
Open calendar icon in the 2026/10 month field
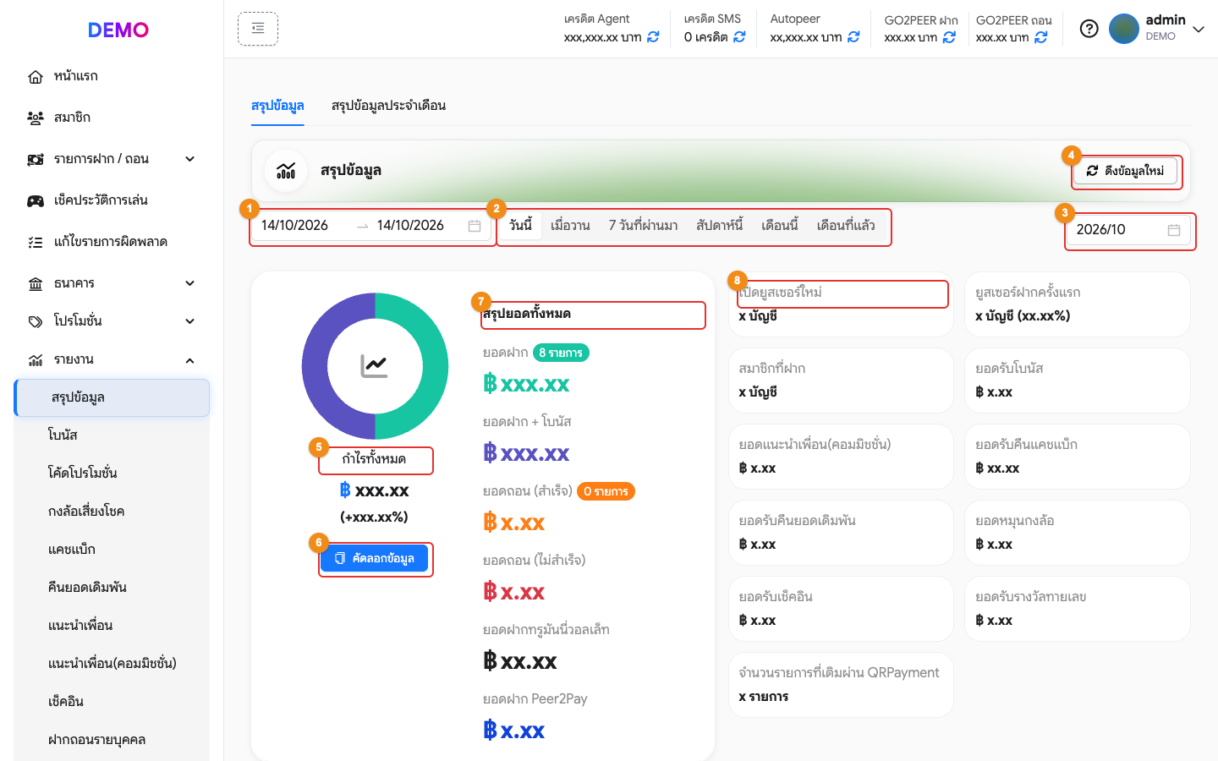tap(1174, 230)
